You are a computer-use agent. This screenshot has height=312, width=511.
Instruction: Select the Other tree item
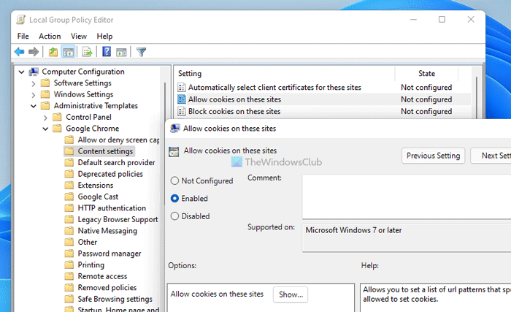(x=88, y=242)
